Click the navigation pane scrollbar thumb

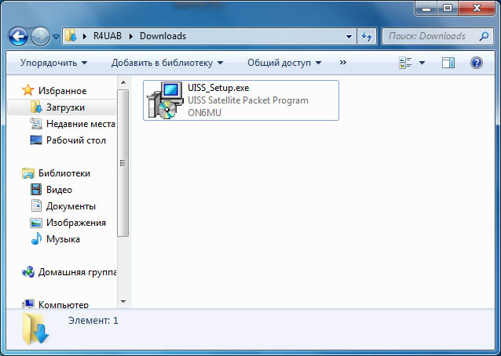[123, 163]
